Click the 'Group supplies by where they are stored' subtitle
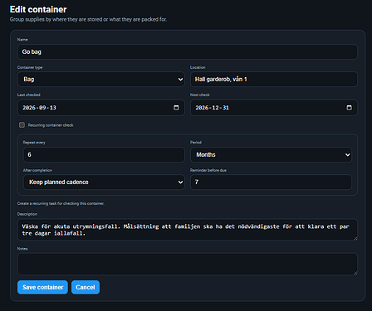 [x=88, y=19]
